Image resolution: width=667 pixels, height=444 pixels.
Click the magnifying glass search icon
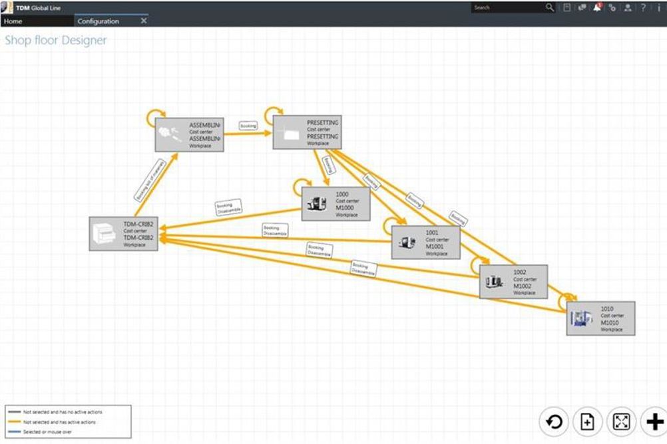coord(550,8)
